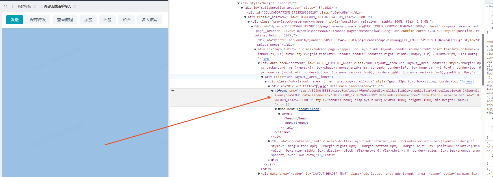Viewport: 493px width, 177px height.
Task: Collapse the THIRDFORM_COLLABORATION div node
Action: click(x=245, y=17)
